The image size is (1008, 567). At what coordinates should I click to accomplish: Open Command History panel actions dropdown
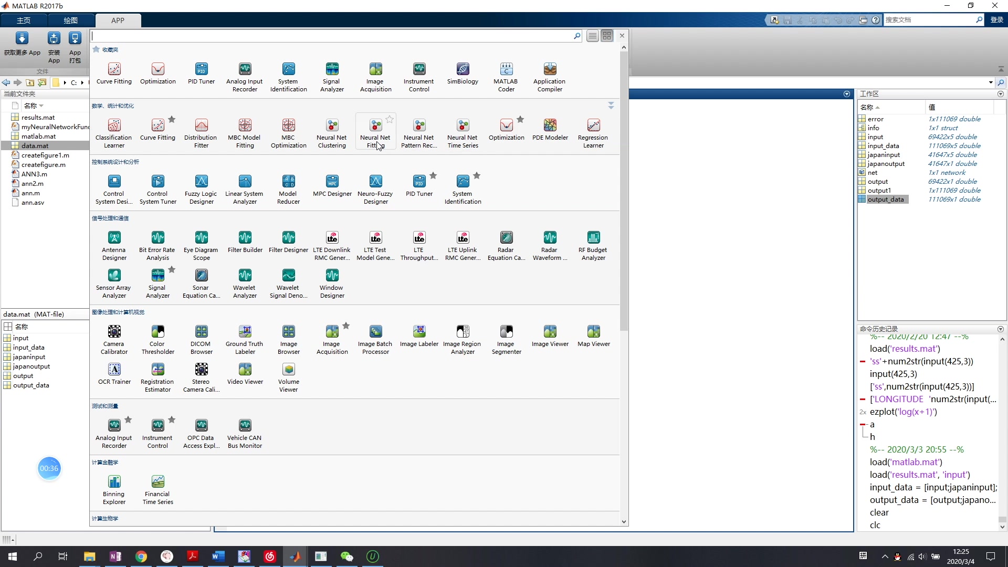click(x=1001, y=329)
